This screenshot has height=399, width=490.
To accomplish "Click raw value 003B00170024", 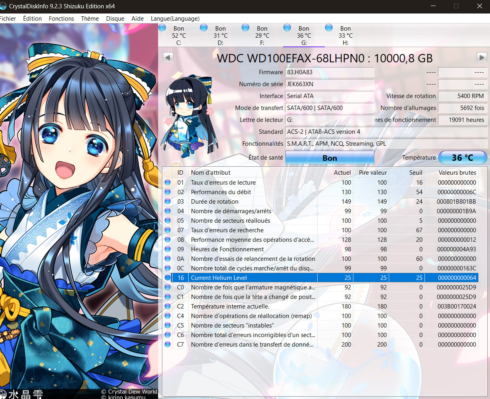I will tap(457, 306).
